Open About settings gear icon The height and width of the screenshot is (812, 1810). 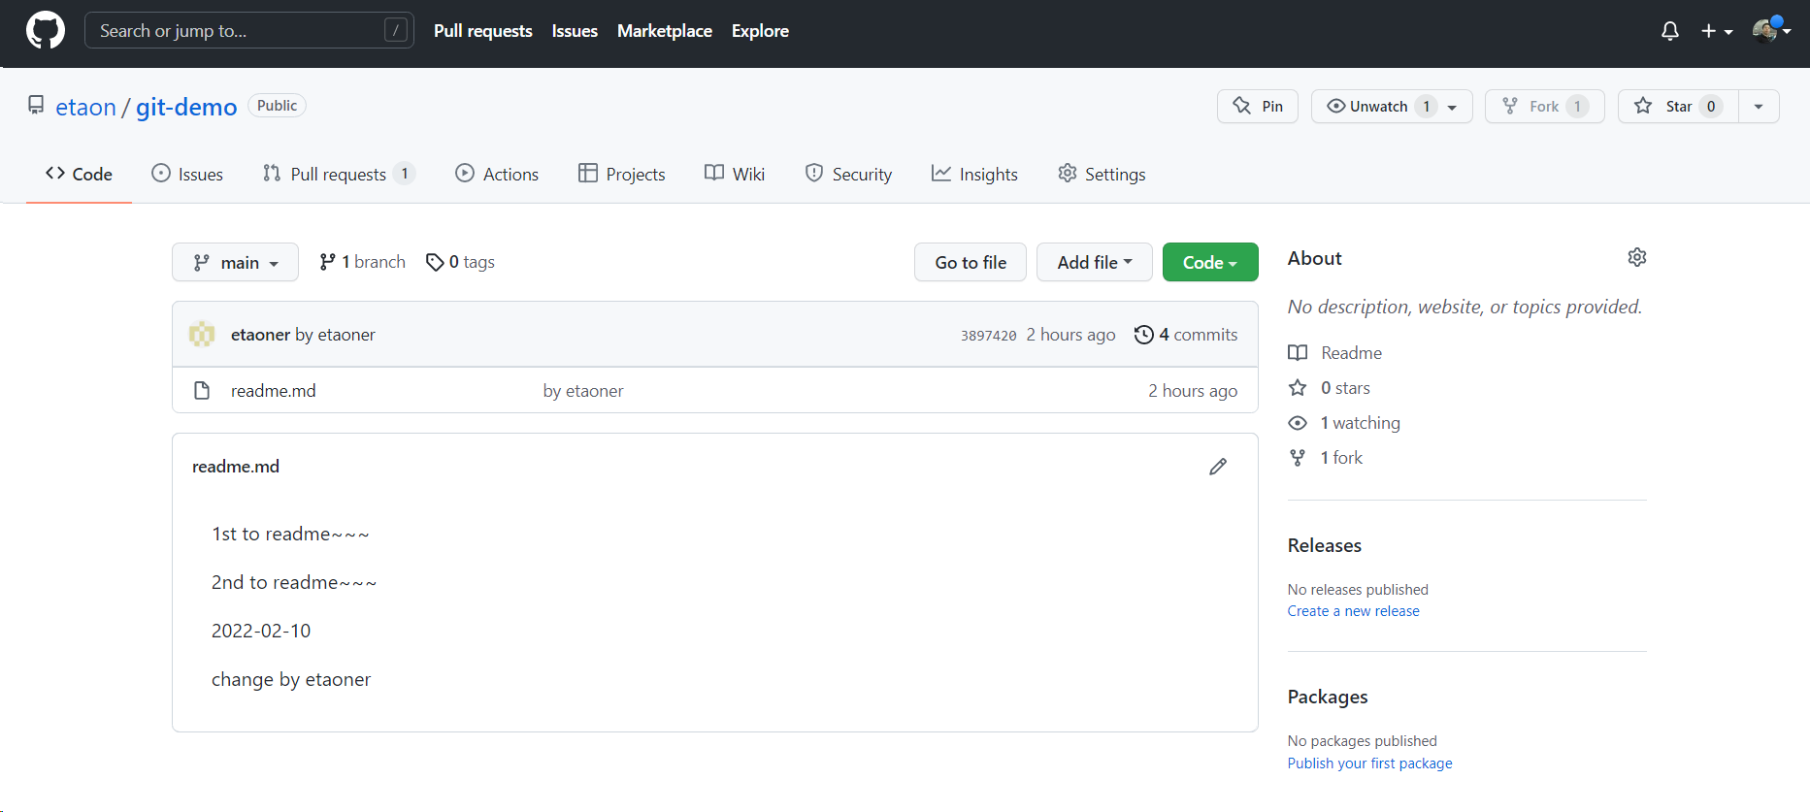click(x=1637, y=257)
